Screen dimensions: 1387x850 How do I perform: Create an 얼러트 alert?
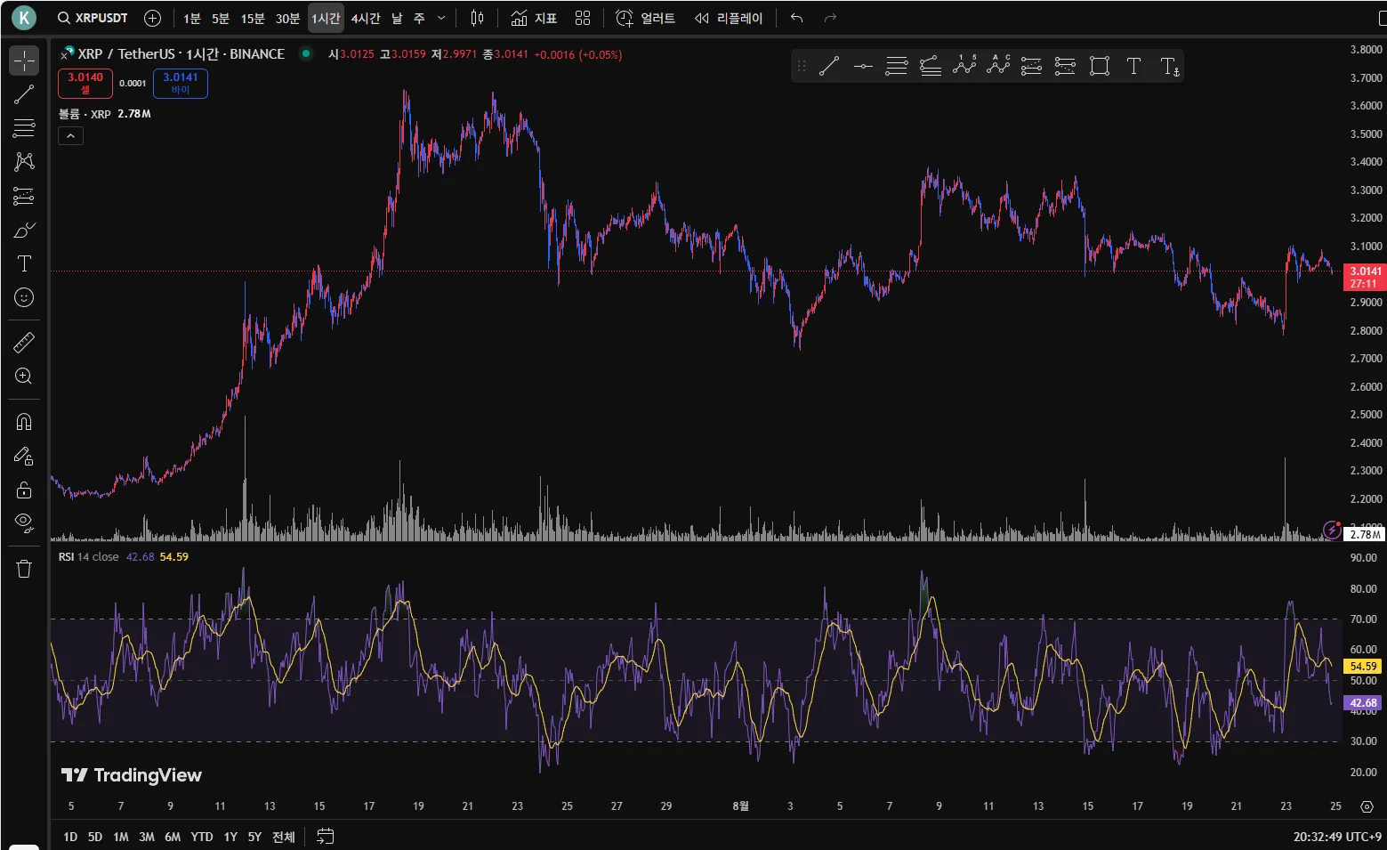point(646,18)
